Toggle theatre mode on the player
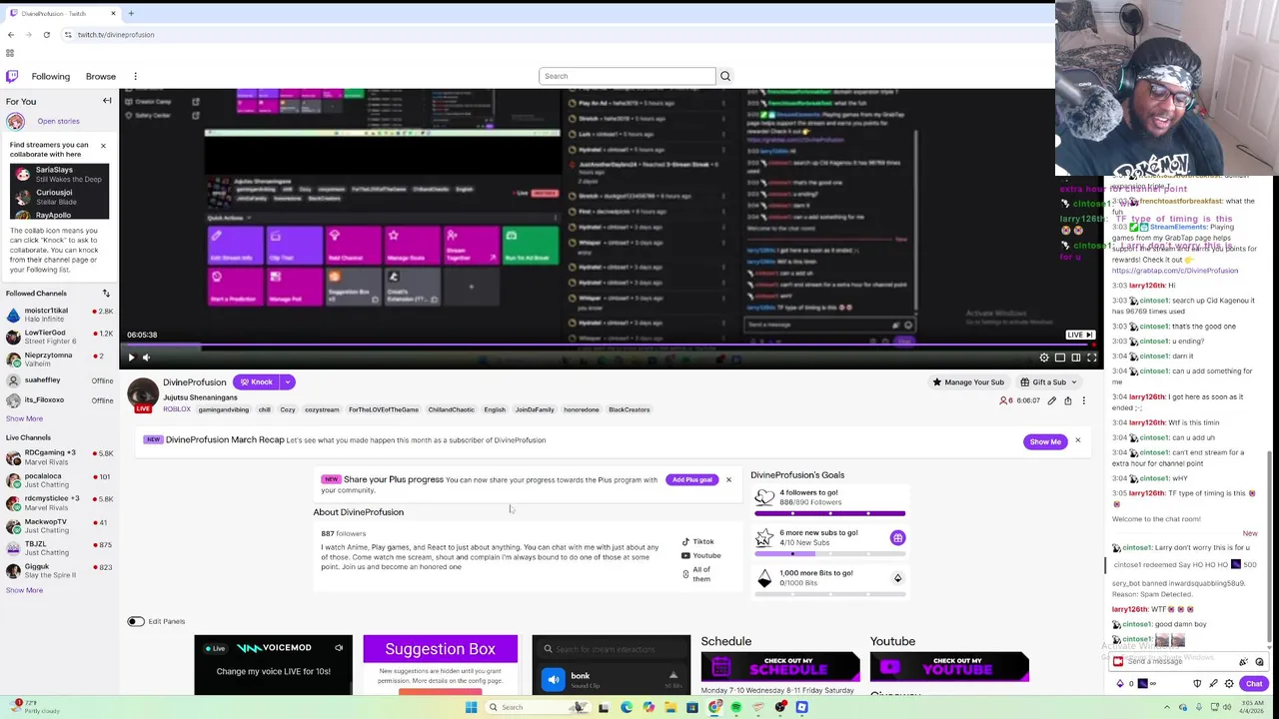The image size is (1279, 719). coord(1076,358)
